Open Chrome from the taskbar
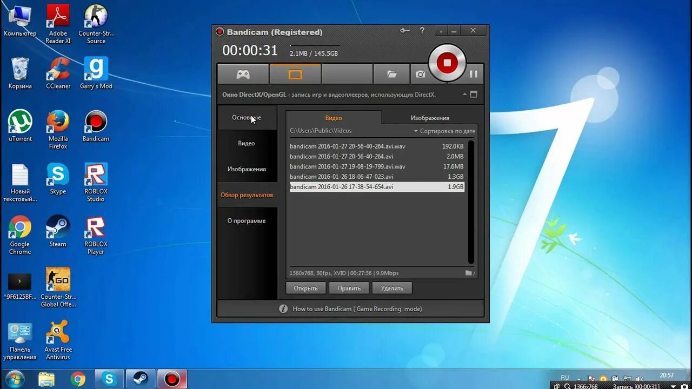 click(x=78, y=379)
